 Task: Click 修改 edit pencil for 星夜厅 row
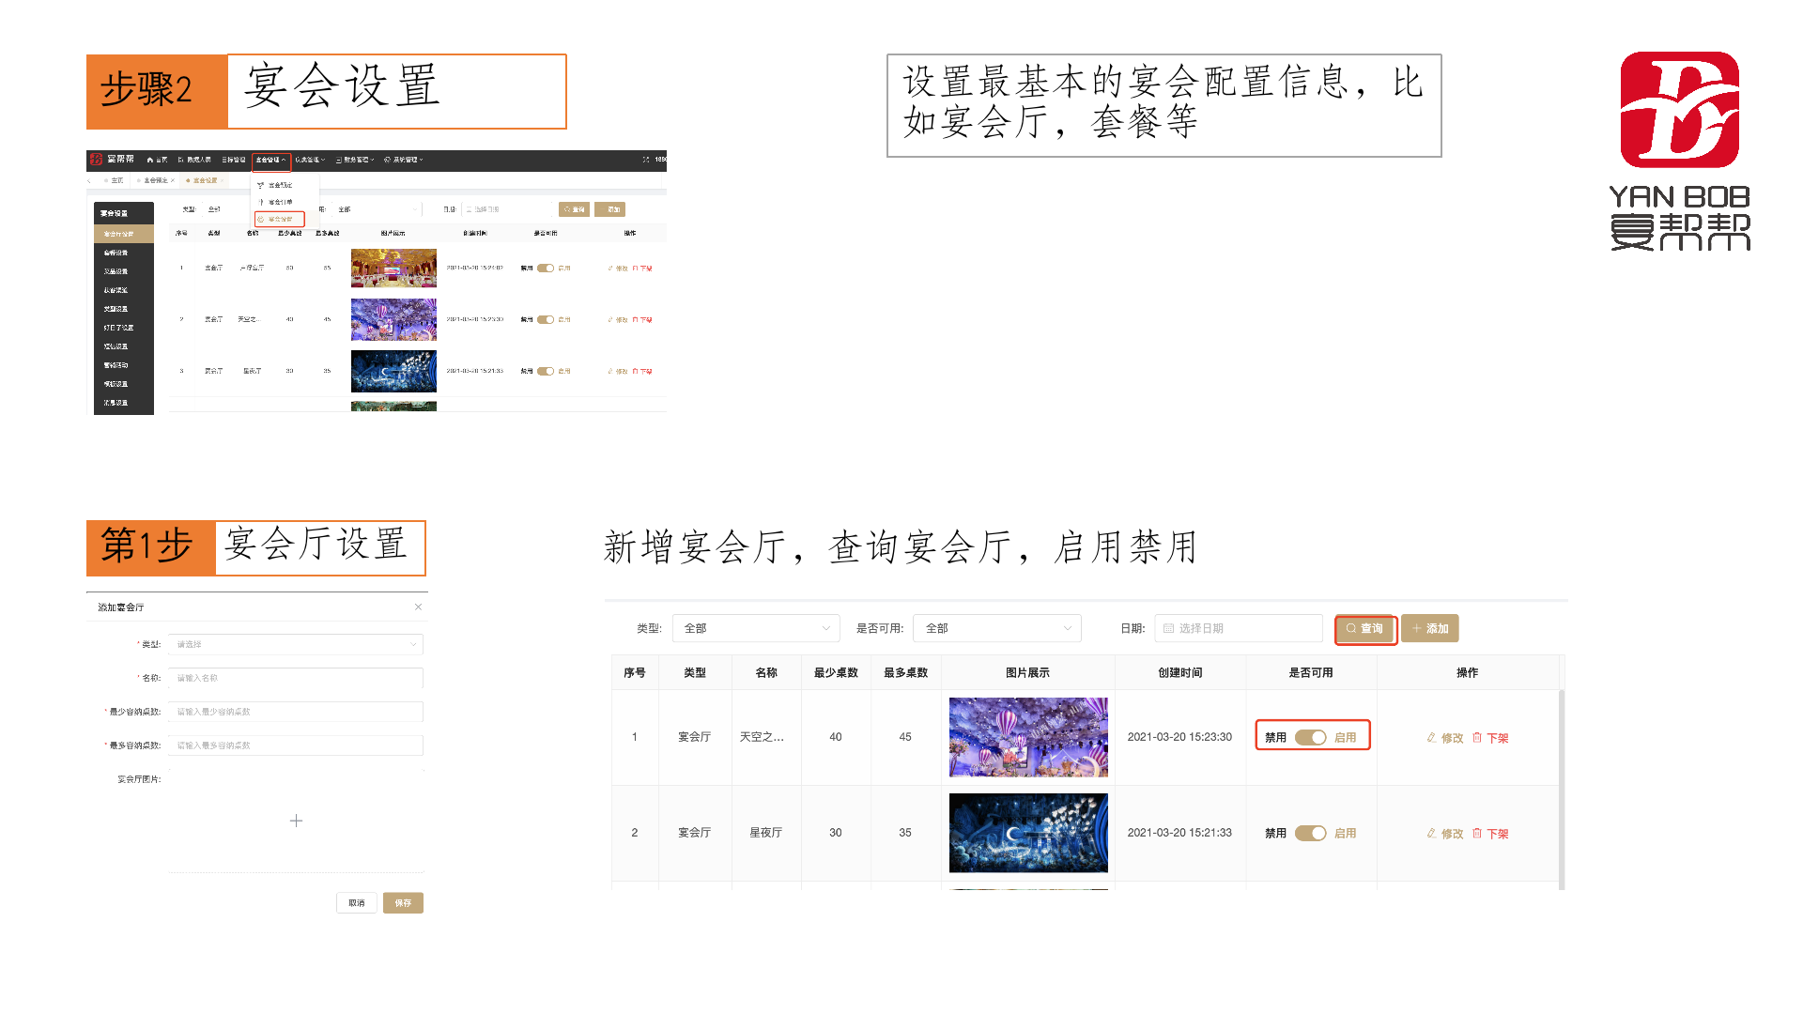[1444, 834]
